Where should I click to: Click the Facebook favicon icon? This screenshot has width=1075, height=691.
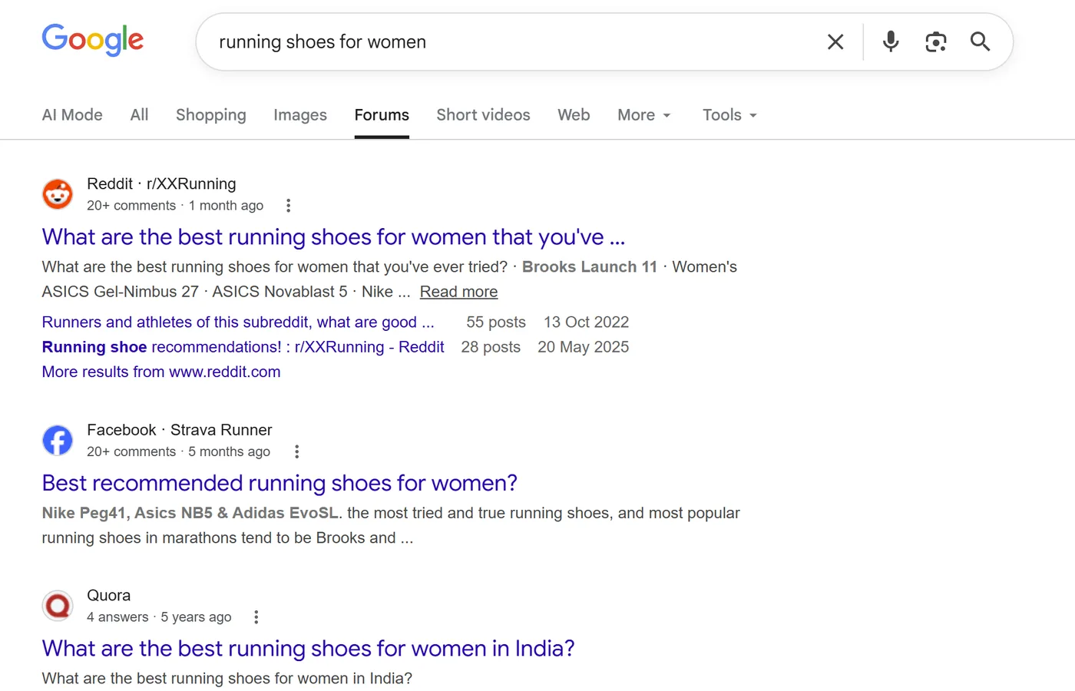click(x=58, y=441)
